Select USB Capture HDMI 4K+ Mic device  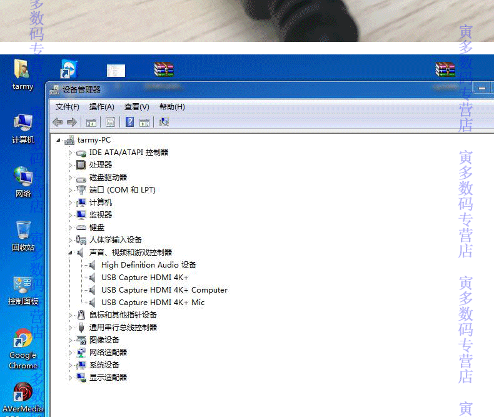153,303
